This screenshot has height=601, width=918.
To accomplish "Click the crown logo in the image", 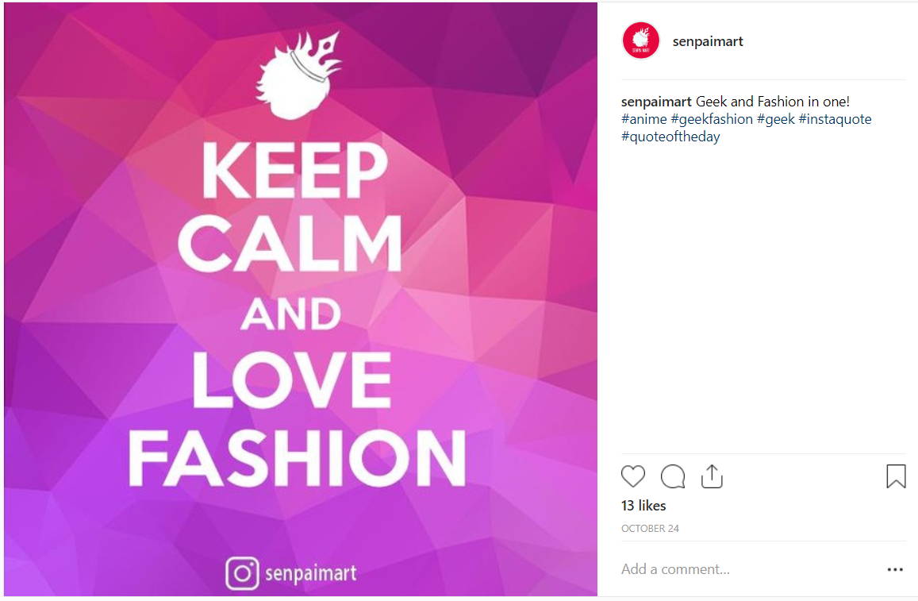I will (299, 75).
